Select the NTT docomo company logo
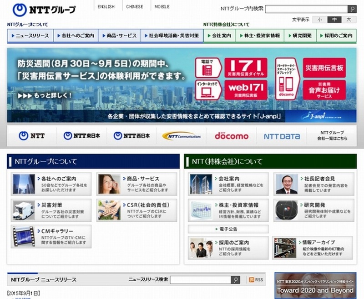The height and width of the screenshot is (299, 364). pyautogui.click(x=232, y=135)
